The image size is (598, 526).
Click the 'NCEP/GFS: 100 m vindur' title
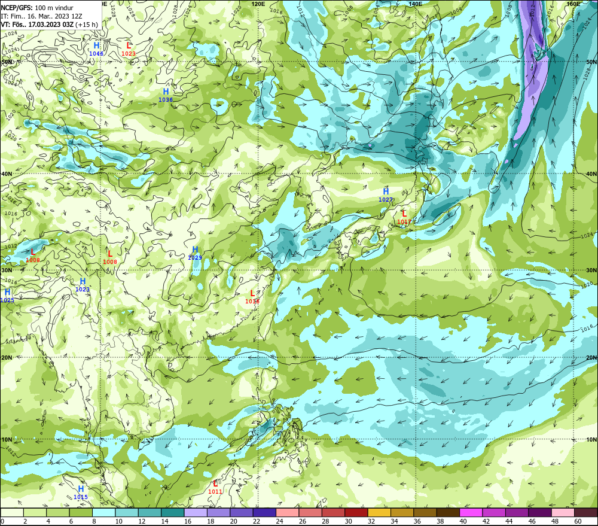37,8
